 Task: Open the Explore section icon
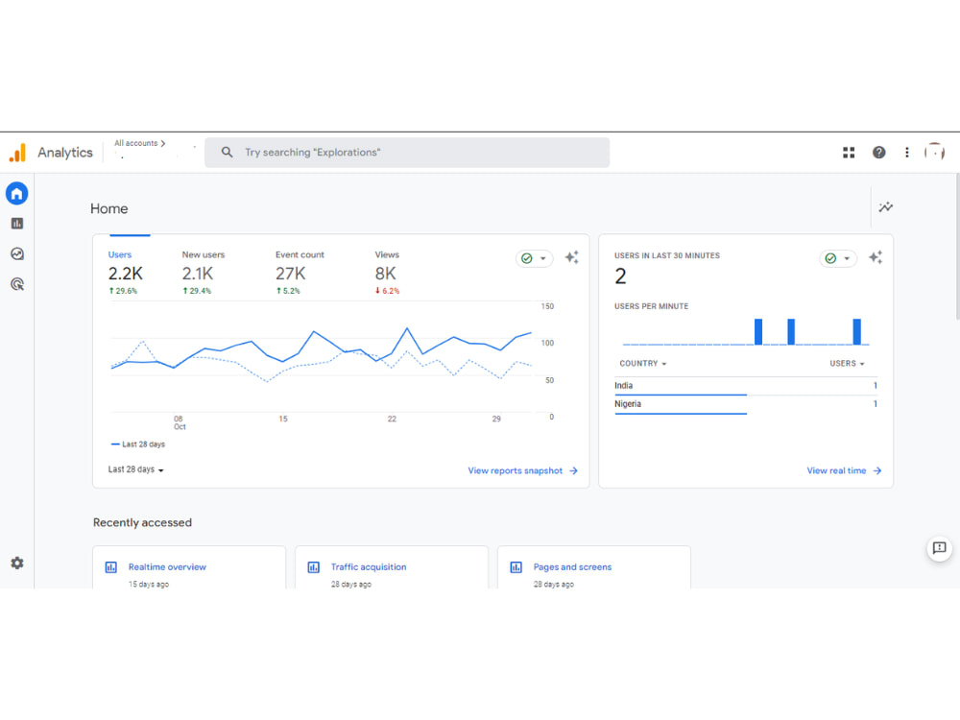tap(16, 253)
